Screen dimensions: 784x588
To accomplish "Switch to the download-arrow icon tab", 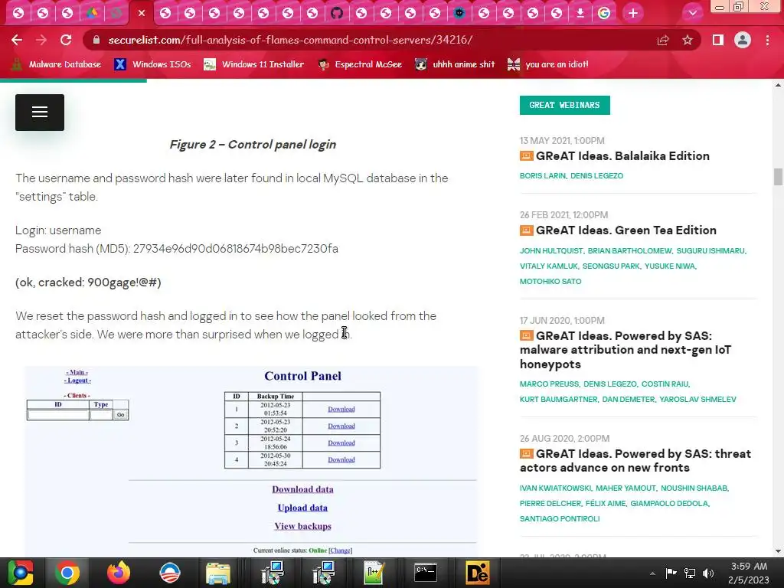I will point(580,13).
